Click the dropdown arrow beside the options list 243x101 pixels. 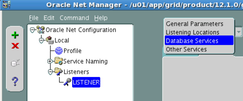click(239, 32)
